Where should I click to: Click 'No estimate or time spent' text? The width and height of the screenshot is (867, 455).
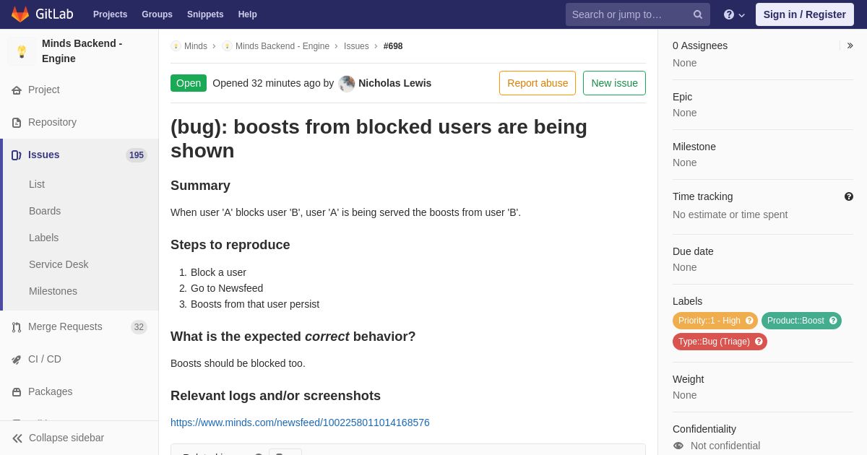tap(730, 214)
